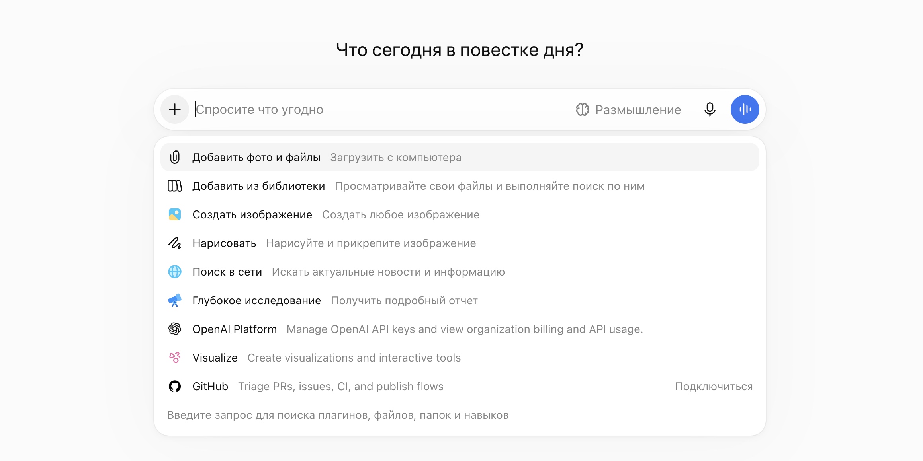The image size is (923, 461).
Task: Click text Triage PRs, issues, CI, and publish flows
Action: click(340, 386)
